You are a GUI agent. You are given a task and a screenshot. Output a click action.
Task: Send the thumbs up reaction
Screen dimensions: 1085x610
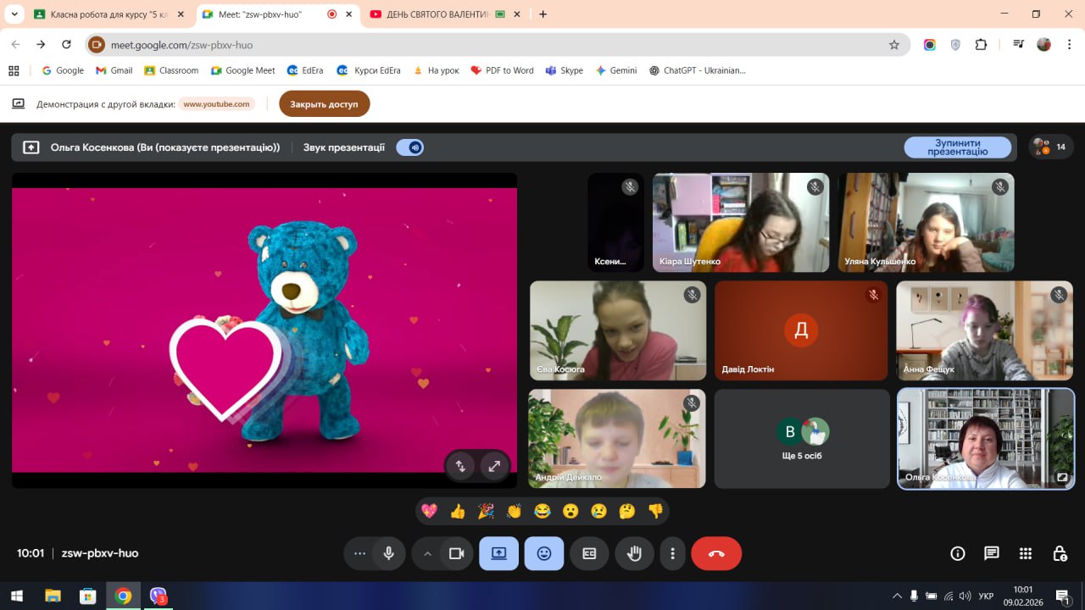[x=458, y=511]
